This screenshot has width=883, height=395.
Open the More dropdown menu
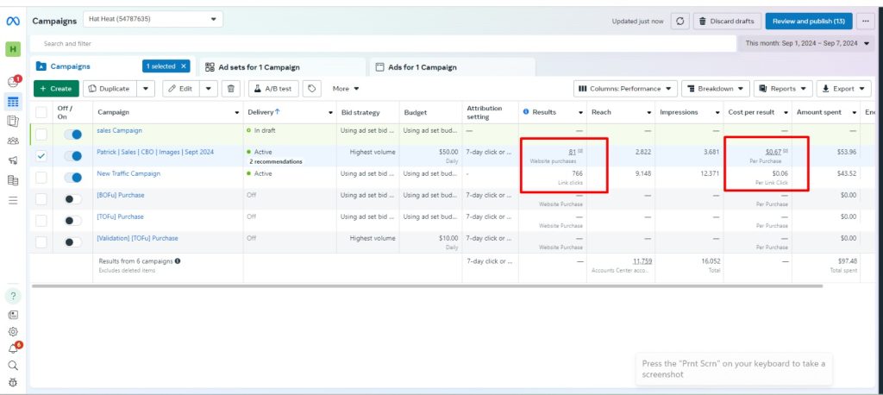(x=346, y=89)
